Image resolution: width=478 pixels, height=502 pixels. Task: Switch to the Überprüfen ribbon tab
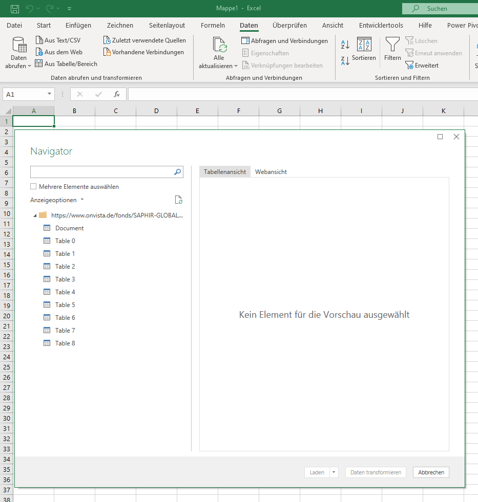[289, 25]
